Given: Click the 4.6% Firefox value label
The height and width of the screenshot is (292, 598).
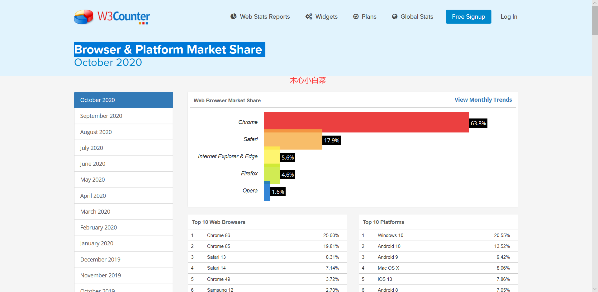Looking at the screenshot, I should click(x=287, y=175).
